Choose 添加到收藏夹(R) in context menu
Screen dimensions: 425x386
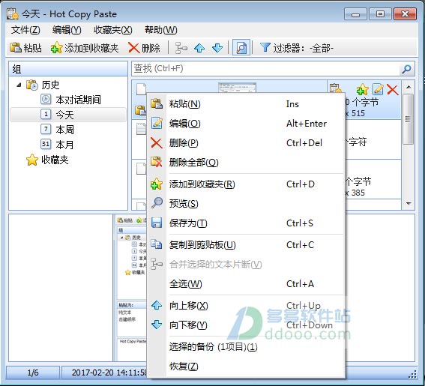(246, 184)
